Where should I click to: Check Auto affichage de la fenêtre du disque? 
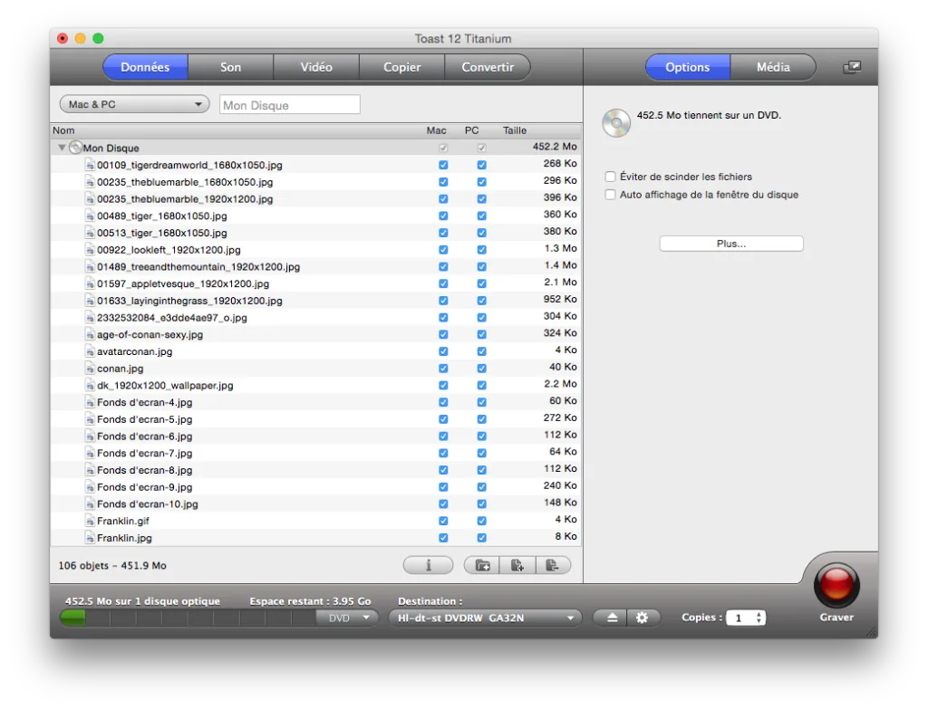[611, 194]
